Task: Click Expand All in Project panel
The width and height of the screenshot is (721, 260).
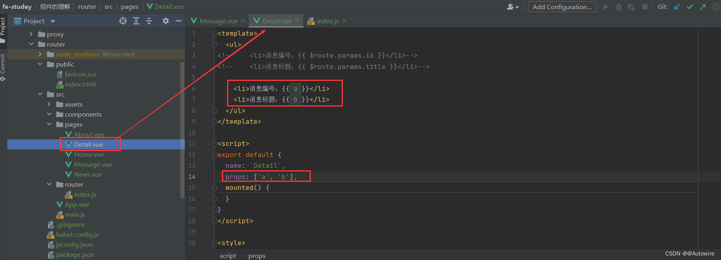Action: (136, 21)
